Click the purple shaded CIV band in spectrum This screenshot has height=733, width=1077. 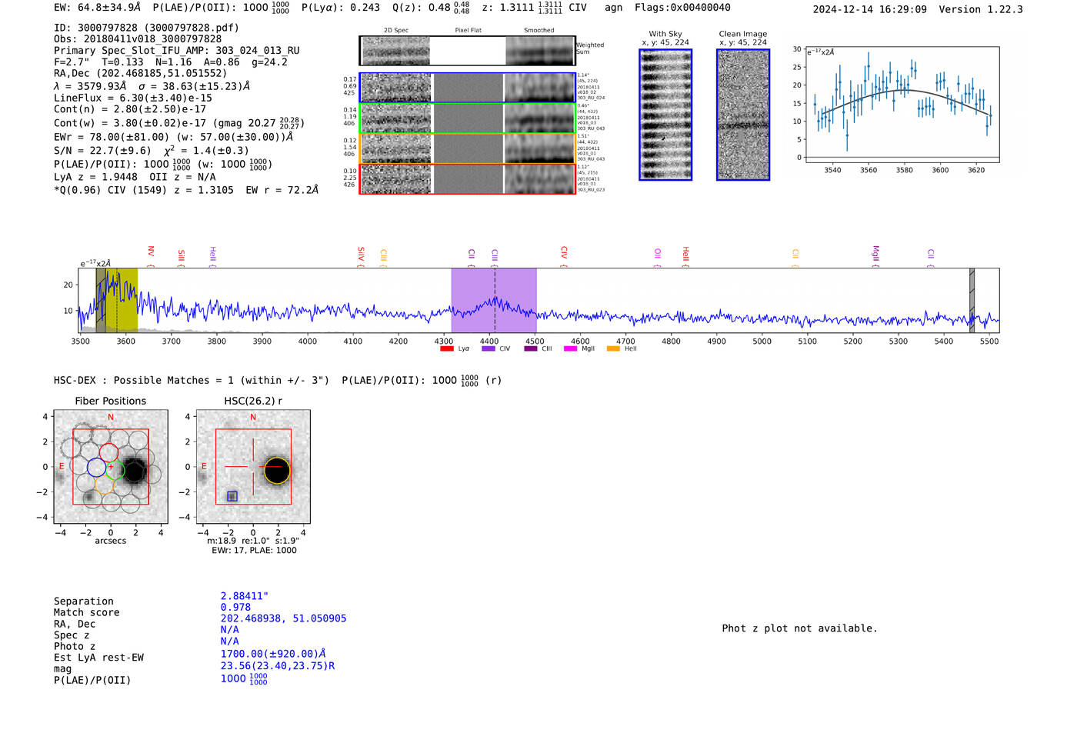coord(494,300)
